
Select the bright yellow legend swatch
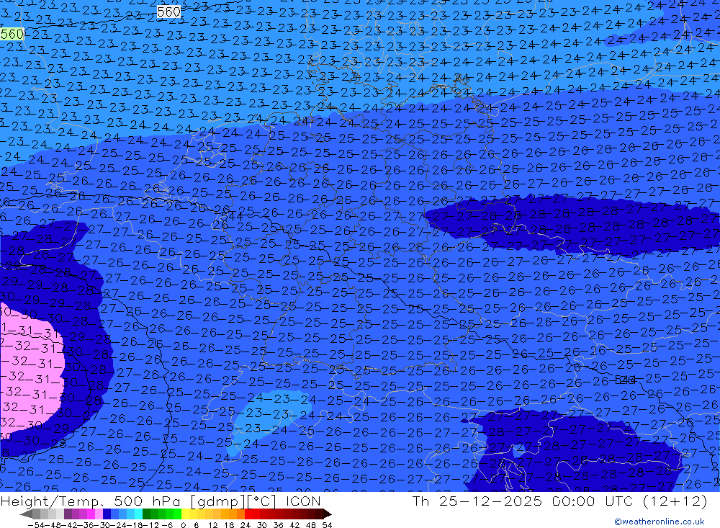coord(185,514)
